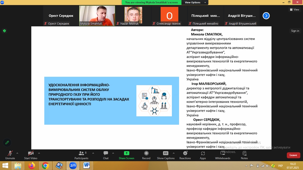Show hidden system tray icons

pos(246,166)
